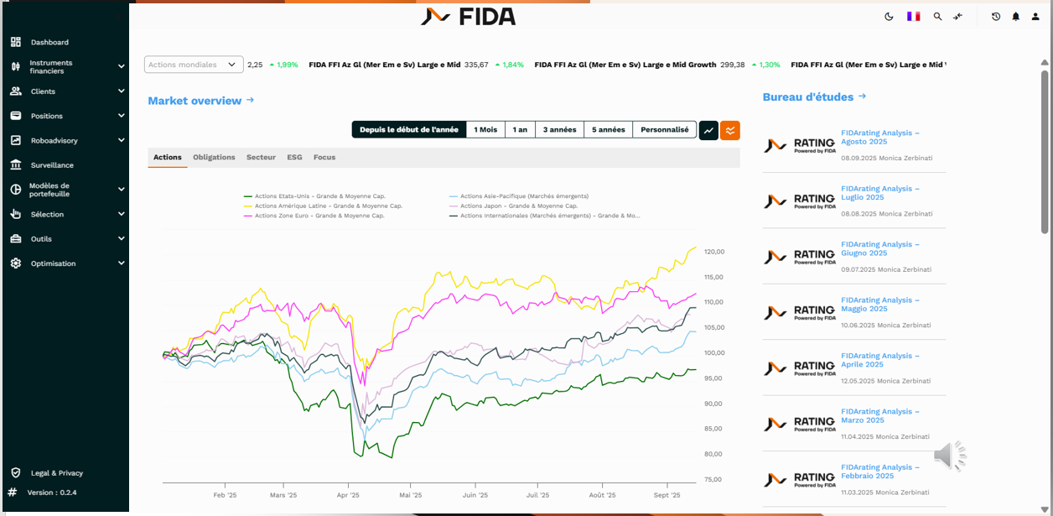Toggle dark mode with the moon icon
Viewport: 1053px width, 516px height.
tap(889, 17)
